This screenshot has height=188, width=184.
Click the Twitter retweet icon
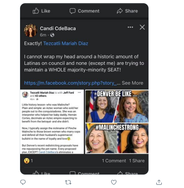pos(68,182)
